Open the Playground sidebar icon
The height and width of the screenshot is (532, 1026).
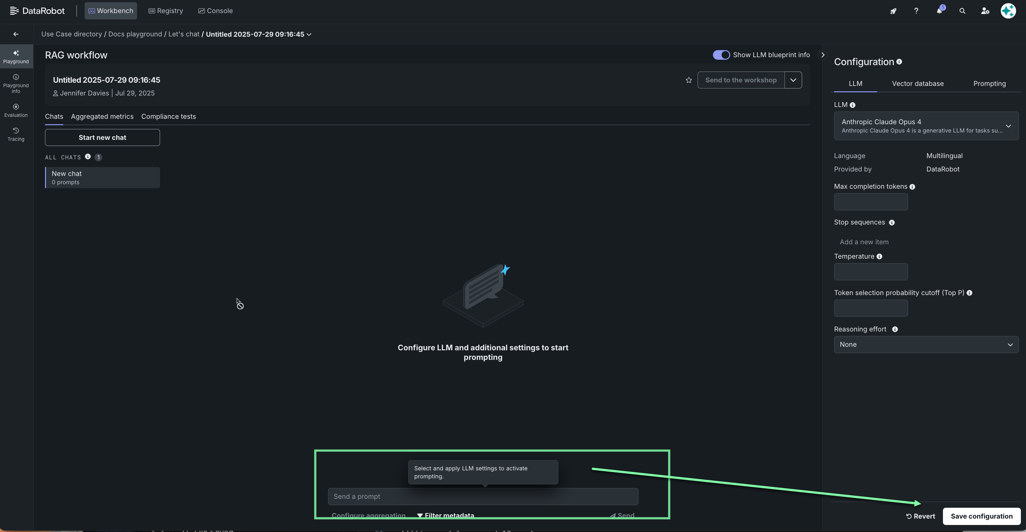(x=16, y=56)
